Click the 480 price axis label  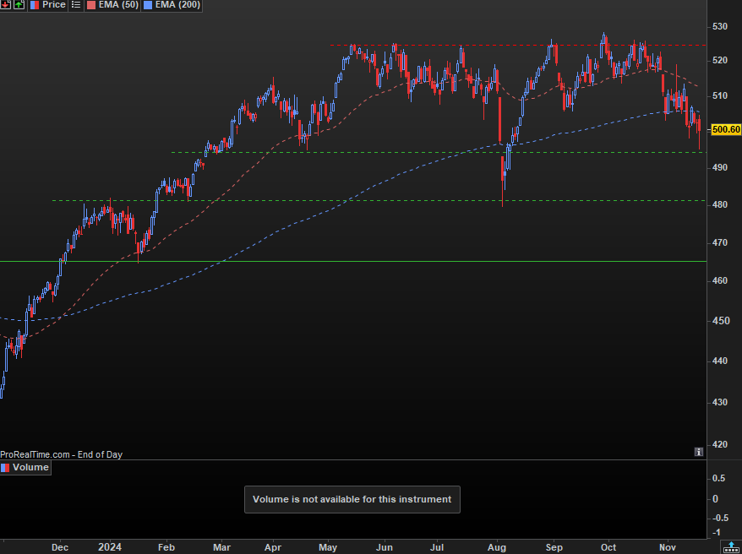[x=720, y=205]
